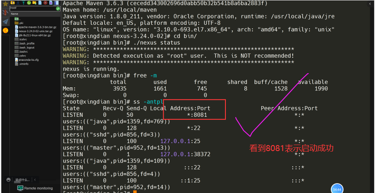This screenshot has height=193, width=375.
Task: Click 'Default locale: en_US' line
Action: [x=141, y=23]
